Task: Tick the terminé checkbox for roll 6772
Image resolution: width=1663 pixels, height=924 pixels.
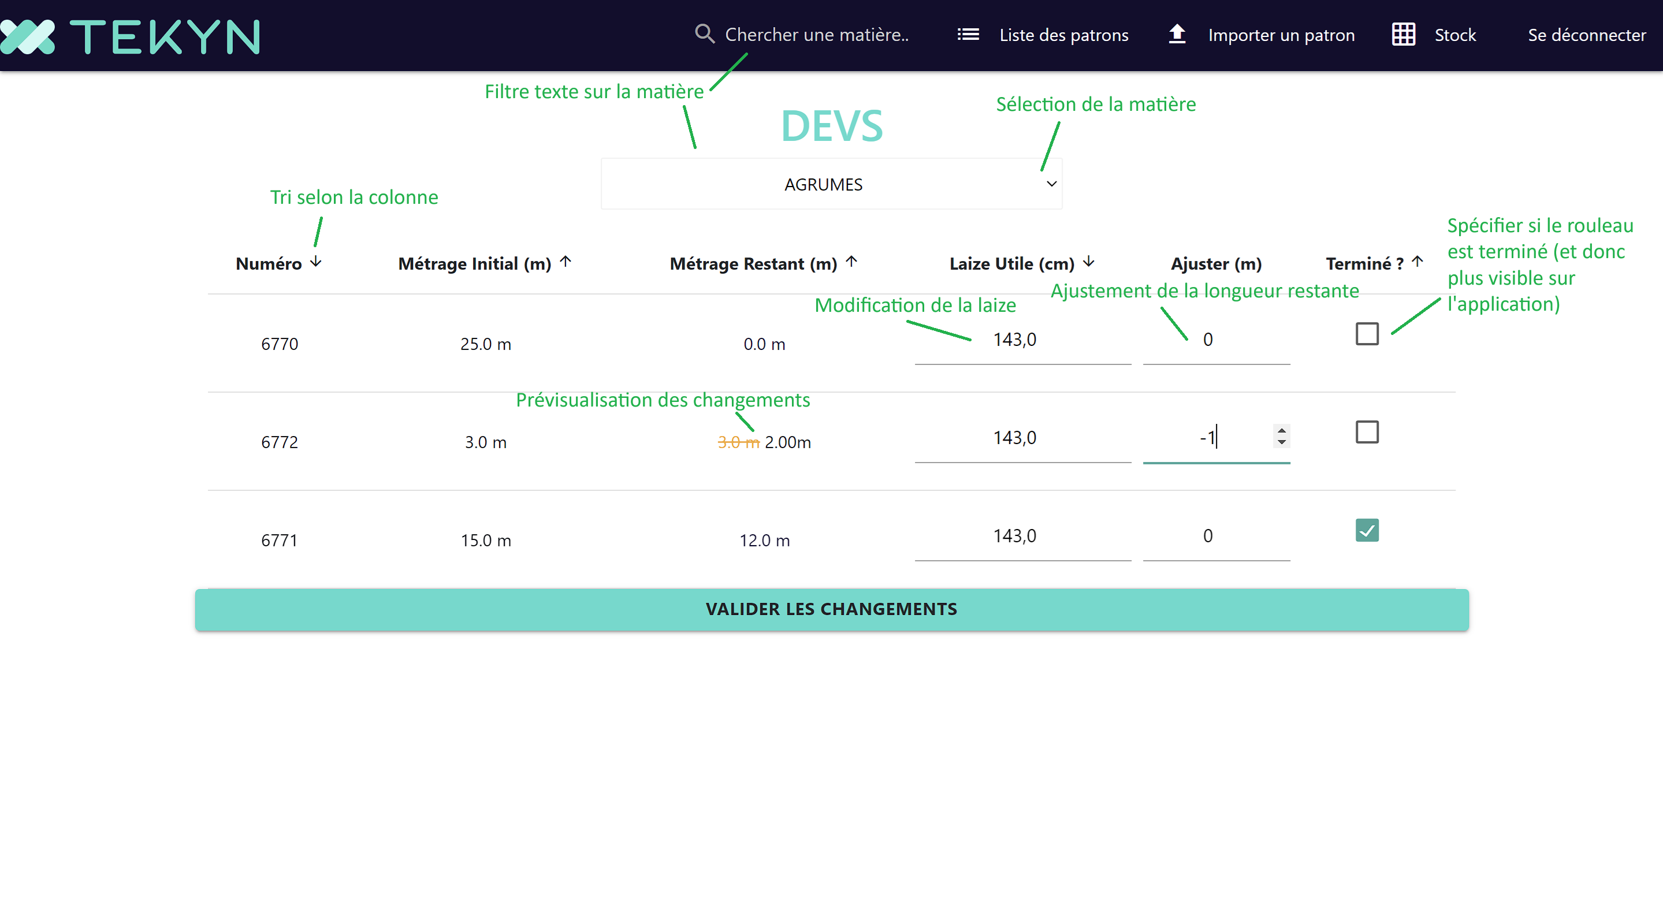Action: point(1367,433)
